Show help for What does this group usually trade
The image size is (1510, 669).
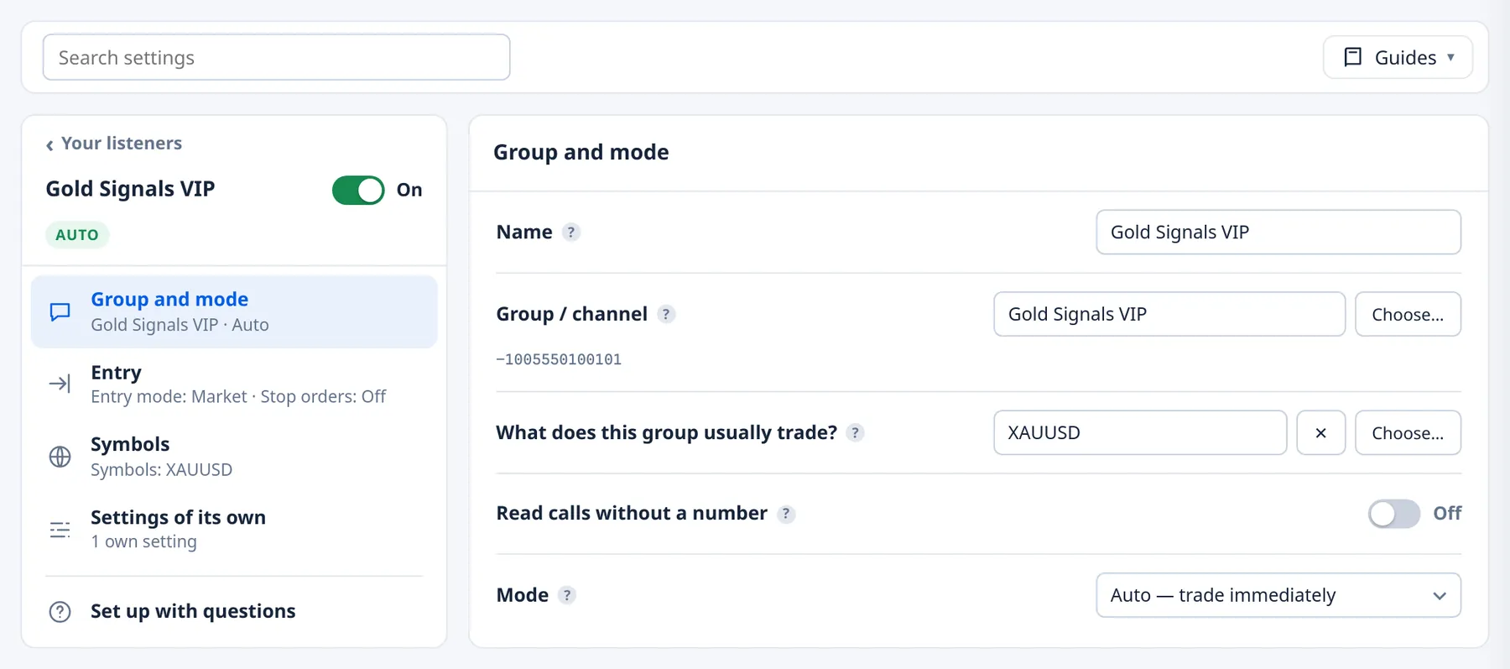tap(855, 433)
